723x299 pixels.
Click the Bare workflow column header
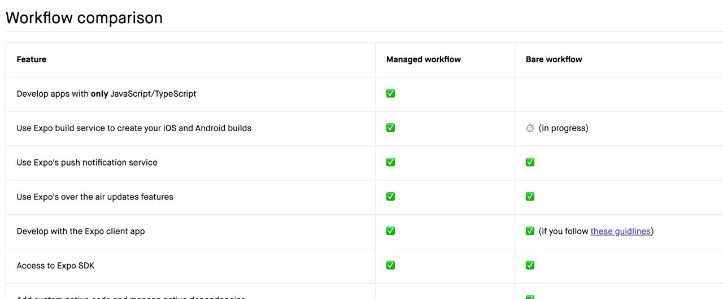(554, 59)
